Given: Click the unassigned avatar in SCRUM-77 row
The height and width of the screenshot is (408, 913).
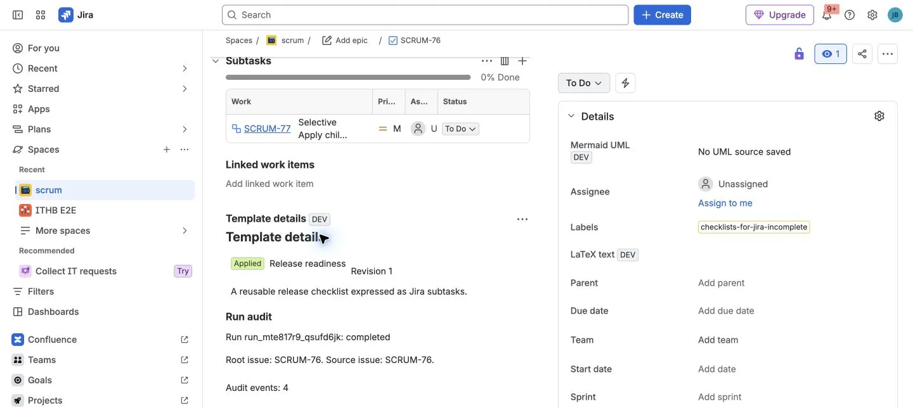Looking at the screenshot, I should [x=418, y=129].
